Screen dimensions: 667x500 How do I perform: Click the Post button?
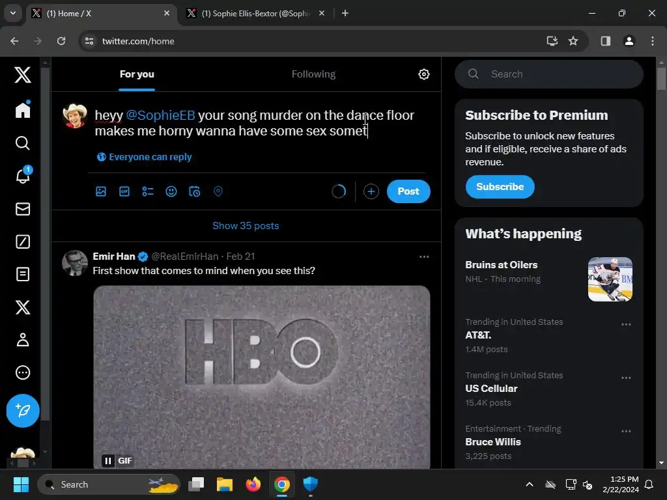(408, 191)
